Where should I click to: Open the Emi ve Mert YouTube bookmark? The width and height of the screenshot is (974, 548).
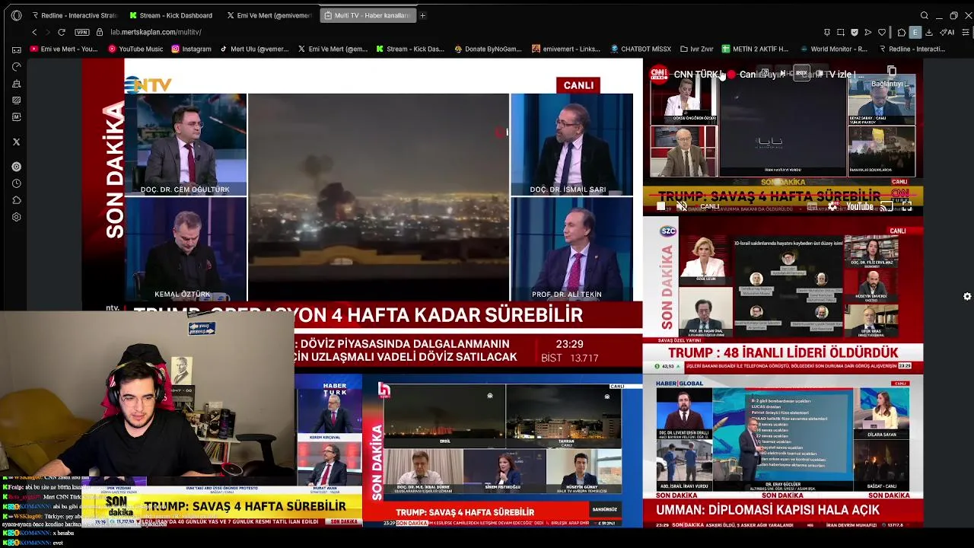point(64,49)
